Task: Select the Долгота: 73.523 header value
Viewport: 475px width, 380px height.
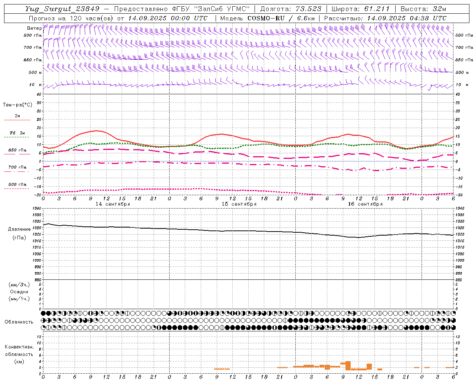Action: [291, 9]
